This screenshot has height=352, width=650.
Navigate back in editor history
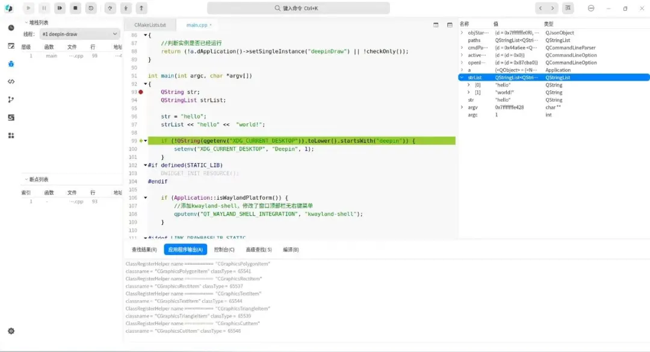tap(540, 8)
